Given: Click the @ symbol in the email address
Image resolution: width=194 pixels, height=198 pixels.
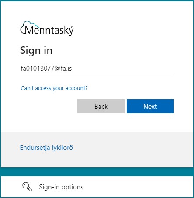Looking at the screenshot, I should (58, 69).
